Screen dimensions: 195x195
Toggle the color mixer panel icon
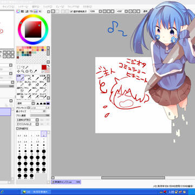point(31,11)
